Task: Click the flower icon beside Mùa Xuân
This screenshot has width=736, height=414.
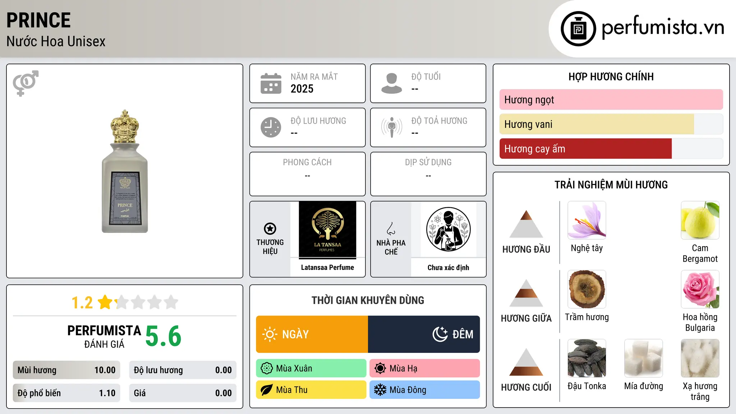Action: [x=267, y=368]
